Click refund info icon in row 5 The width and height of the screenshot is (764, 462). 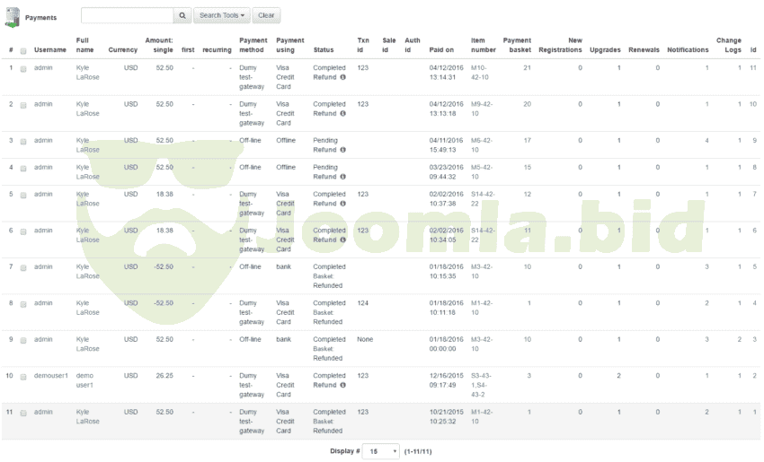[342, 204]
